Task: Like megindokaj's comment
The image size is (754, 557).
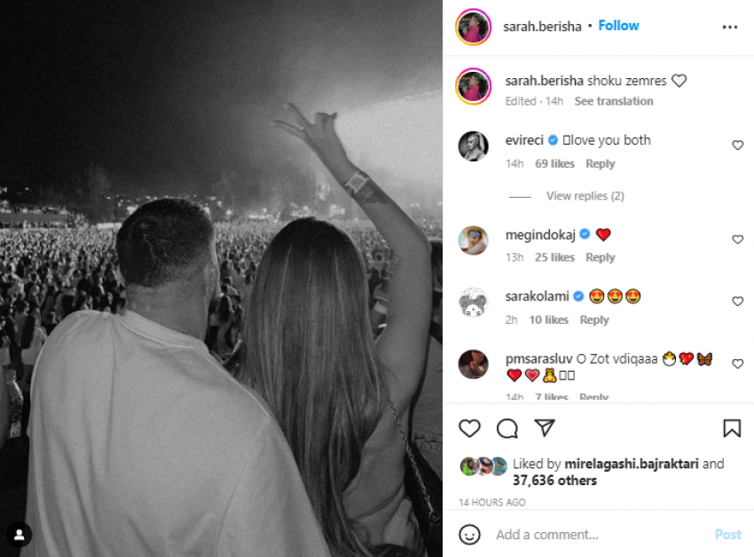Action: (737, 239)
